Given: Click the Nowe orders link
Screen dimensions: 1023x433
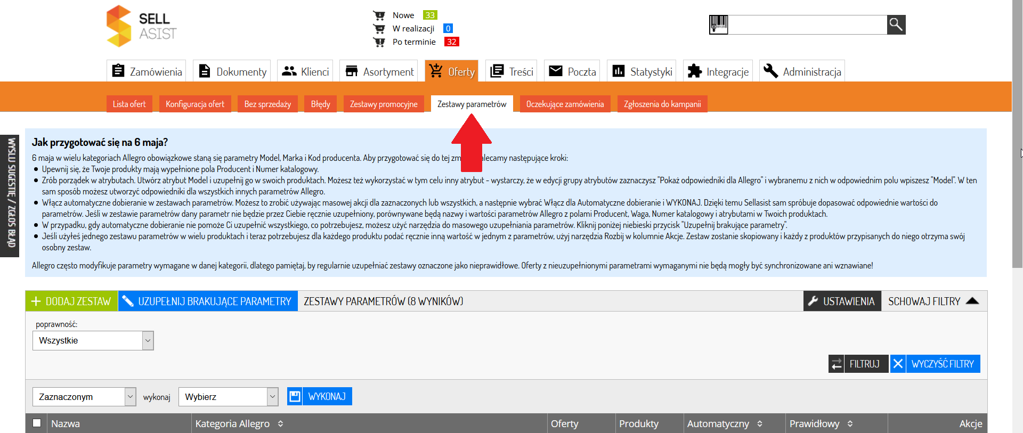Looking at the screenshot, I should pos(403,15).
